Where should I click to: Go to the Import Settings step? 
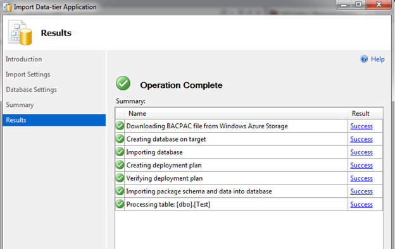pos(28,75)
